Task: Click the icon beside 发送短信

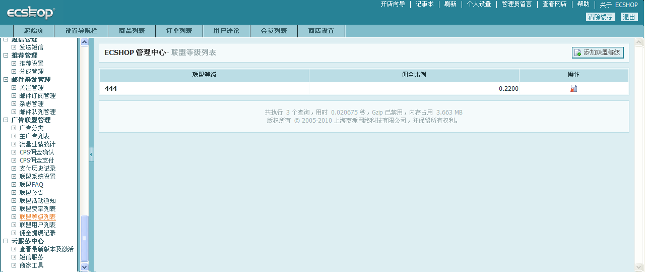Action: 14,47
